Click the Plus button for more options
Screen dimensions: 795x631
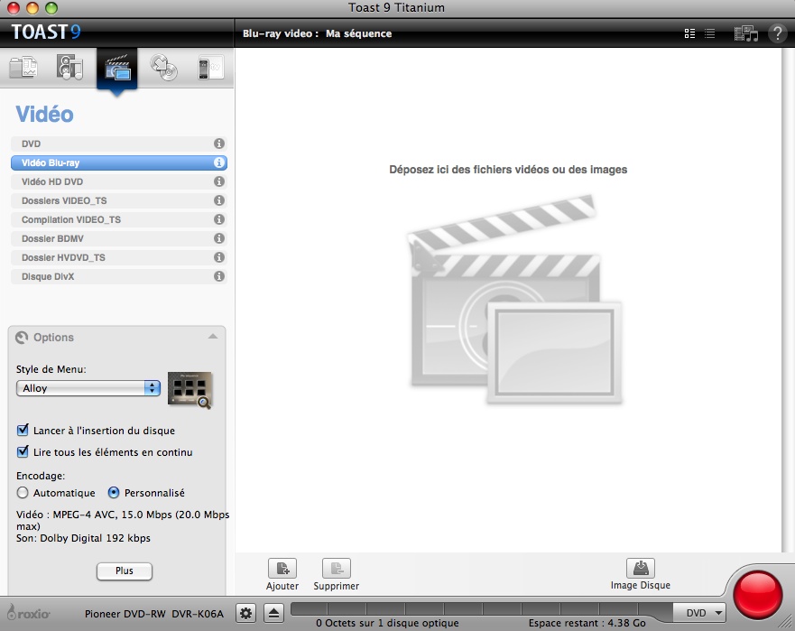point(125,571)
